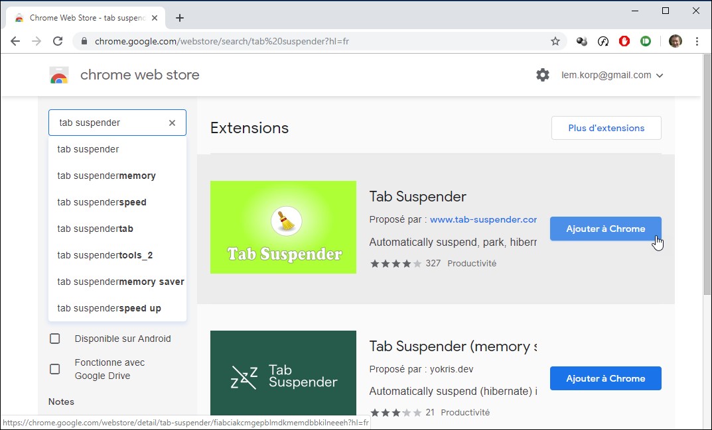This screenshot has height=430, width=712.
Task: Click the user profile avatar in toolbar
Action: [675, 41]
